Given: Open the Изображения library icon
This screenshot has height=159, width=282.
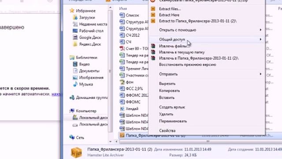Looking at the screenshot, I should 75,78.
